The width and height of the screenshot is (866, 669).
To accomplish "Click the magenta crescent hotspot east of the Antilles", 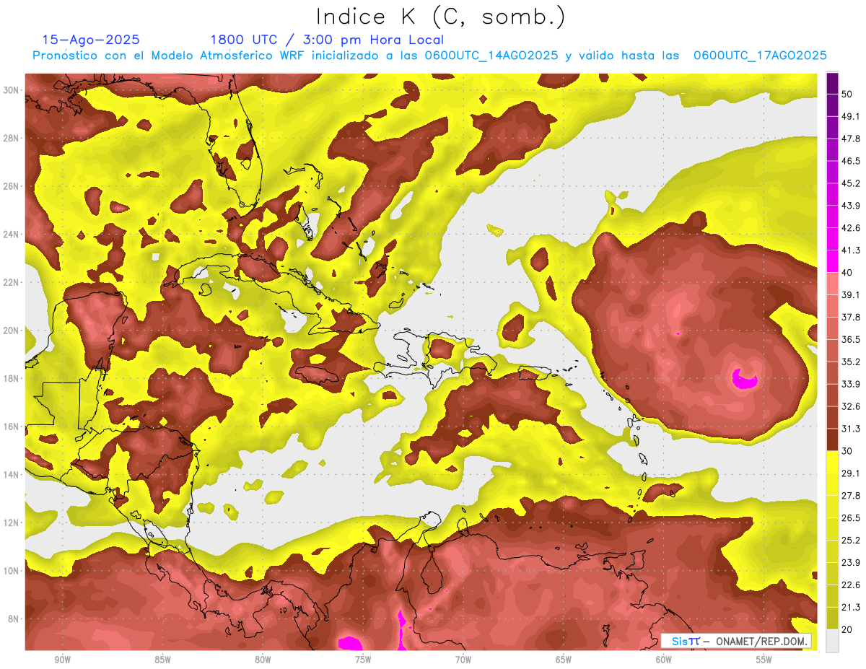I will click(743, 379).
